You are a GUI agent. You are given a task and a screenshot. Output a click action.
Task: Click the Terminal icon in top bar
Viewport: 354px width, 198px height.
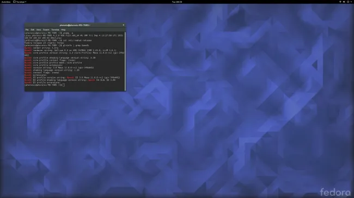click(x=15, y=2)
